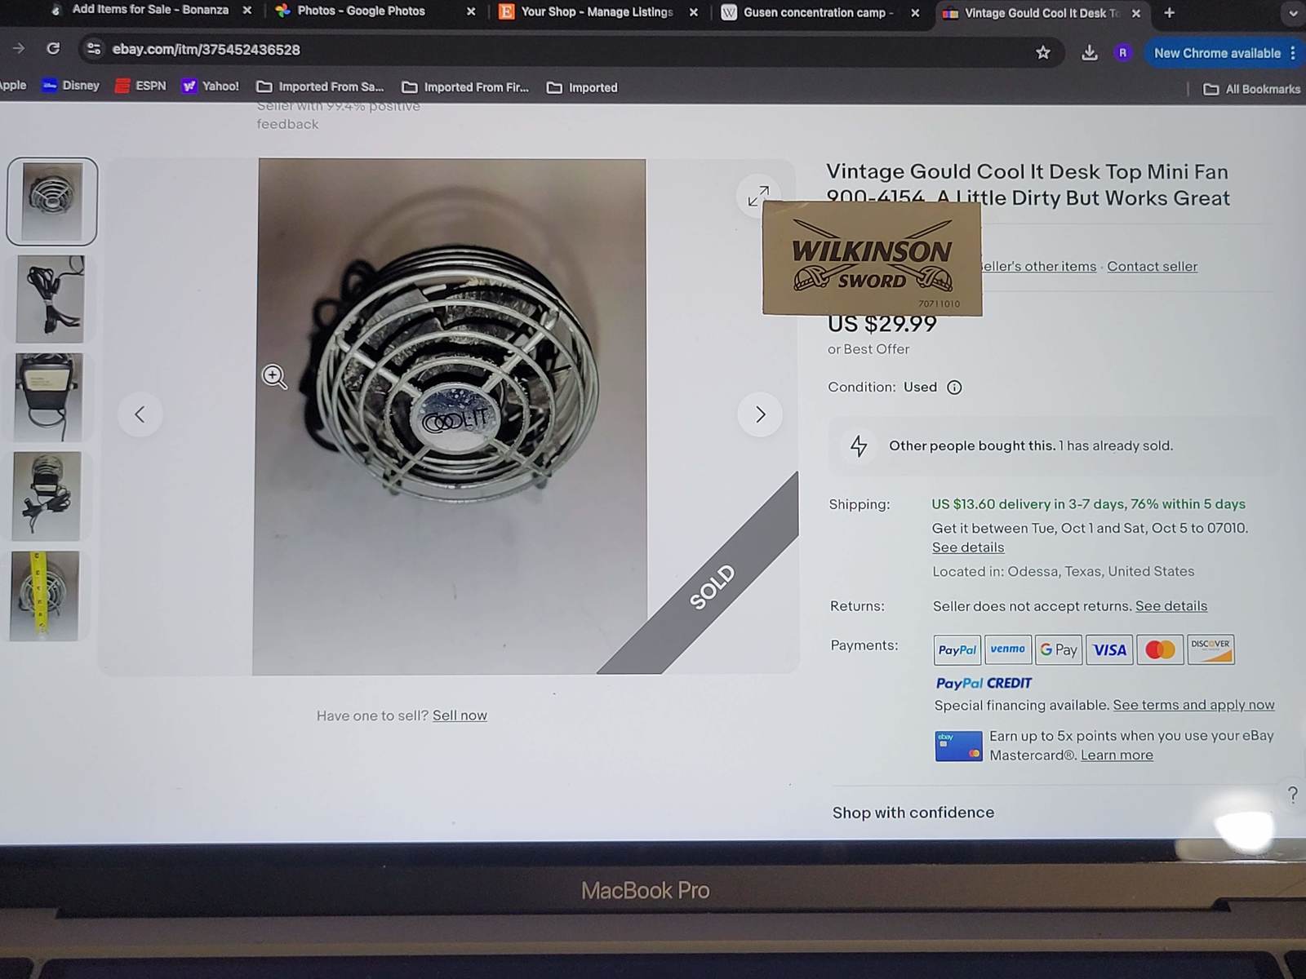1306x979 pixels.
Task: Click the magnifier zoom icon on photo
Action: pyautogui.click(x=274, y=376)
